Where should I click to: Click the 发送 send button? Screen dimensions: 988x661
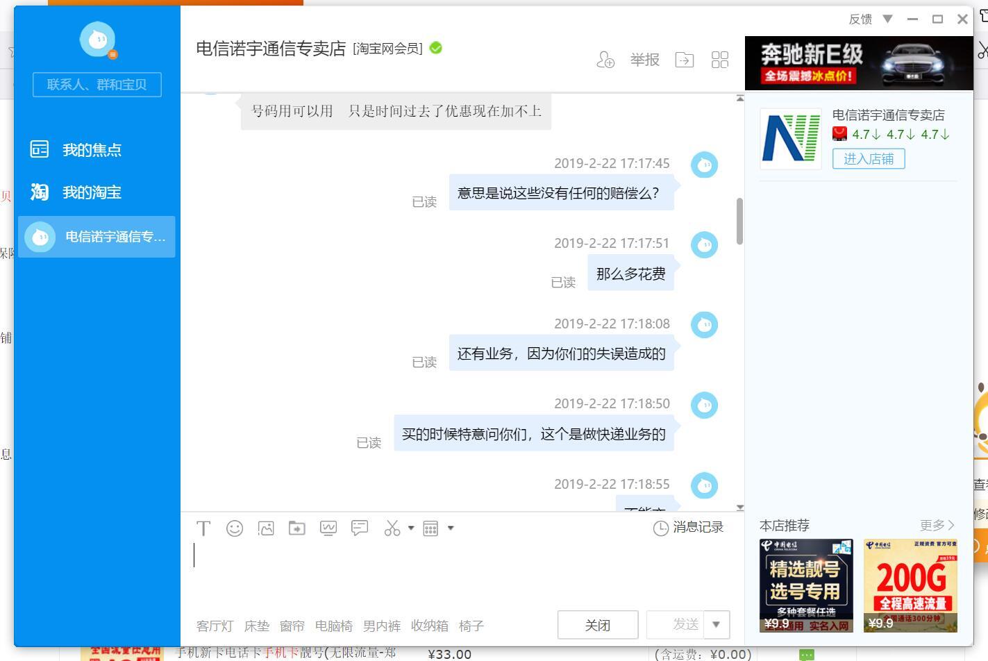pos(676,625)
